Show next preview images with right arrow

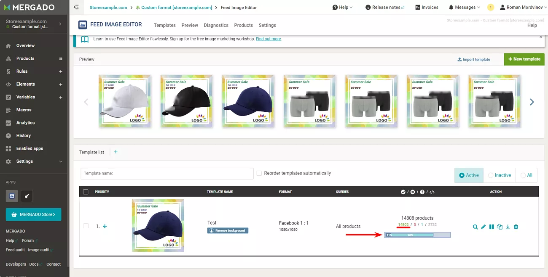[x=532, y=102]
